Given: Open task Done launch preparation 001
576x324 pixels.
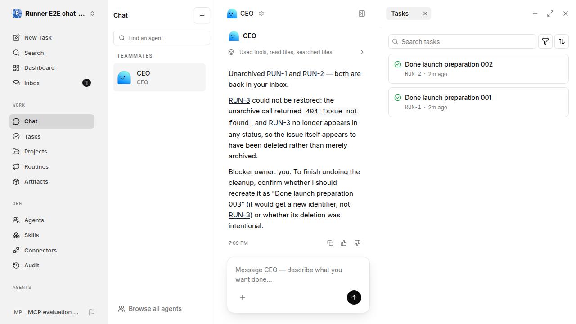Looking at the screenshot, I should click(x=478, y=102).
